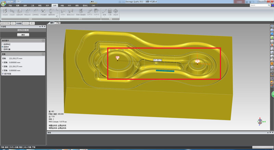Click into the Search field
The width and height of the screenshot is (274, 150).
(x=258, y=5)
